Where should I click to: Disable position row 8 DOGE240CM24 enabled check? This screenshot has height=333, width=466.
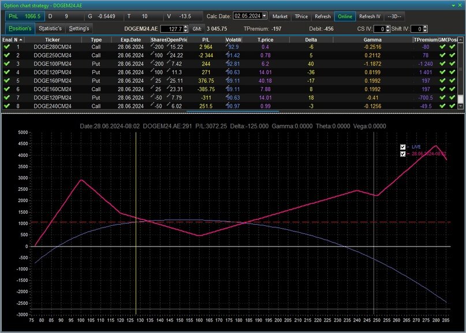pos(6,105)
